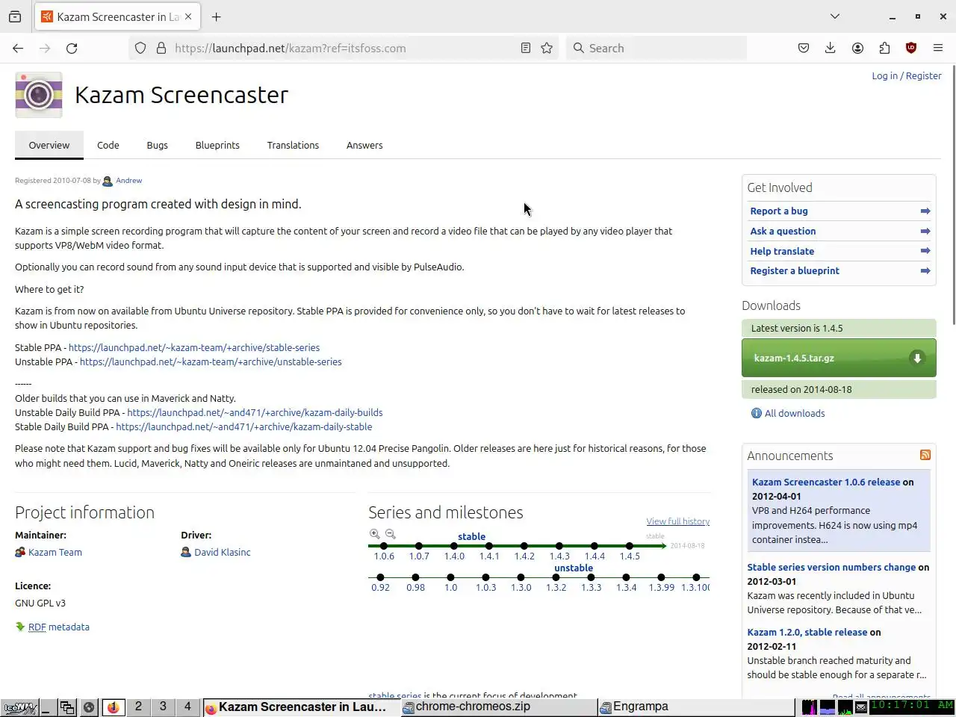
Task: Open the Translations tab
Action: pyautogui.click(x=293, y=145)
